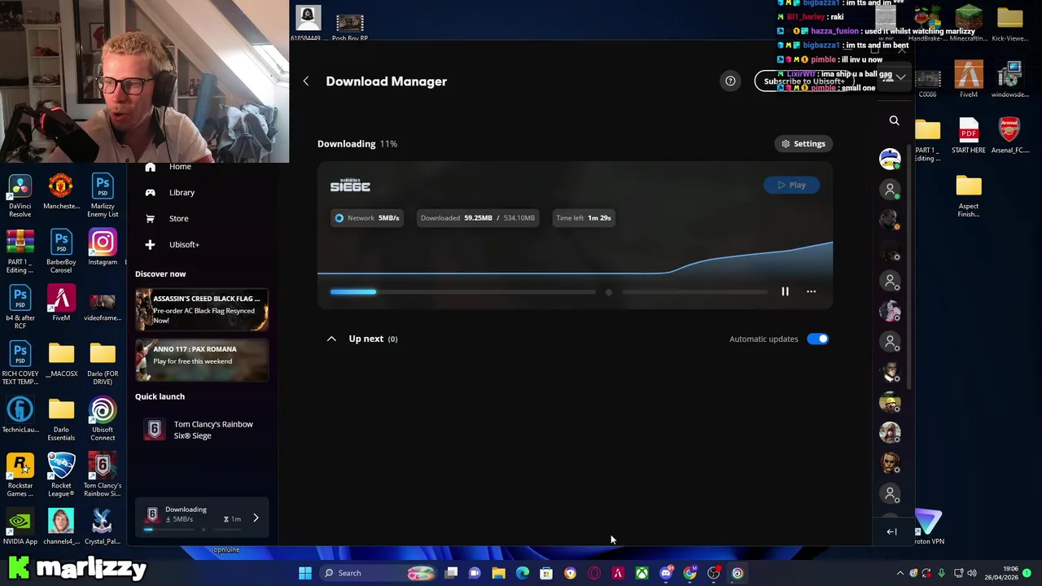1042x586 pixels.
Task: Open the top friend avatar with blue cap
Action: point(890,159)
